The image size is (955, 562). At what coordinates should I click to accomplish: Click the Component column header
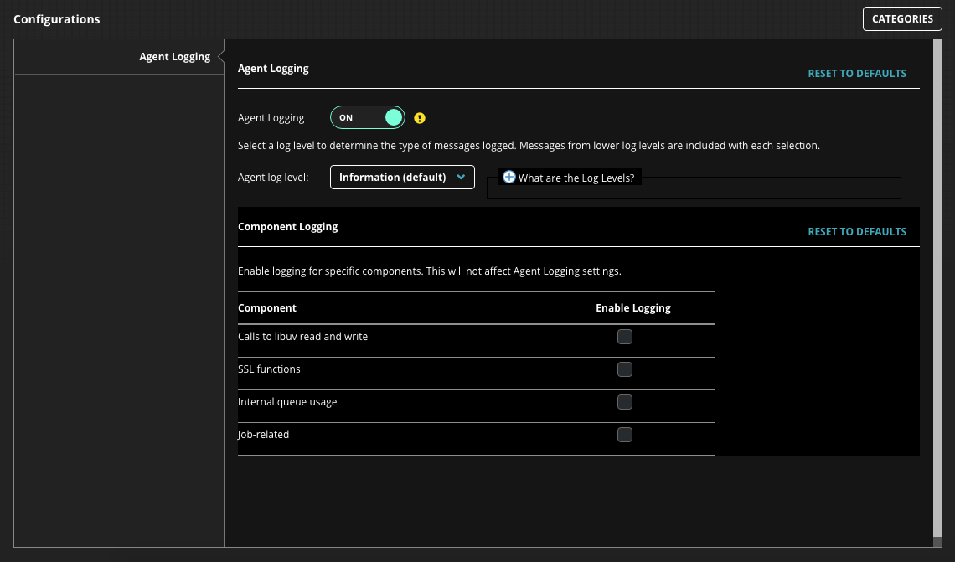(x=266, y=307)
